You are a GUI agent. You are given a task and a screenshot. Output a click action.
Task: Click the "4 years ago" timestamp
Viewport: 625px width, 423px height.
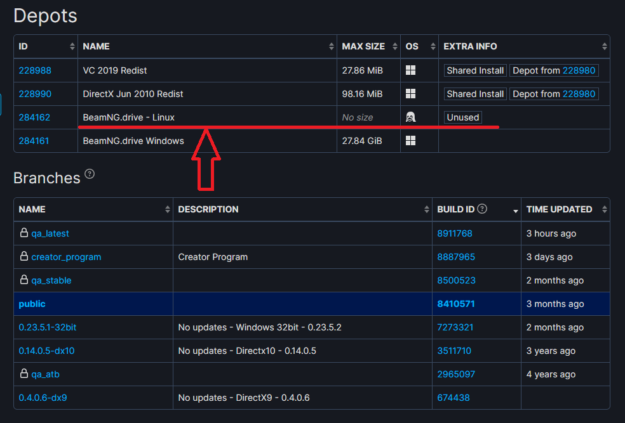click(x=551, y=374)
